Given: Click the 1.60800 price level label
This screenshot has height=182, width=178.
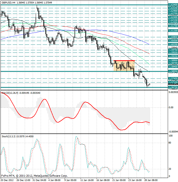Looking at the screenshot, I should (x=173, y=37).
